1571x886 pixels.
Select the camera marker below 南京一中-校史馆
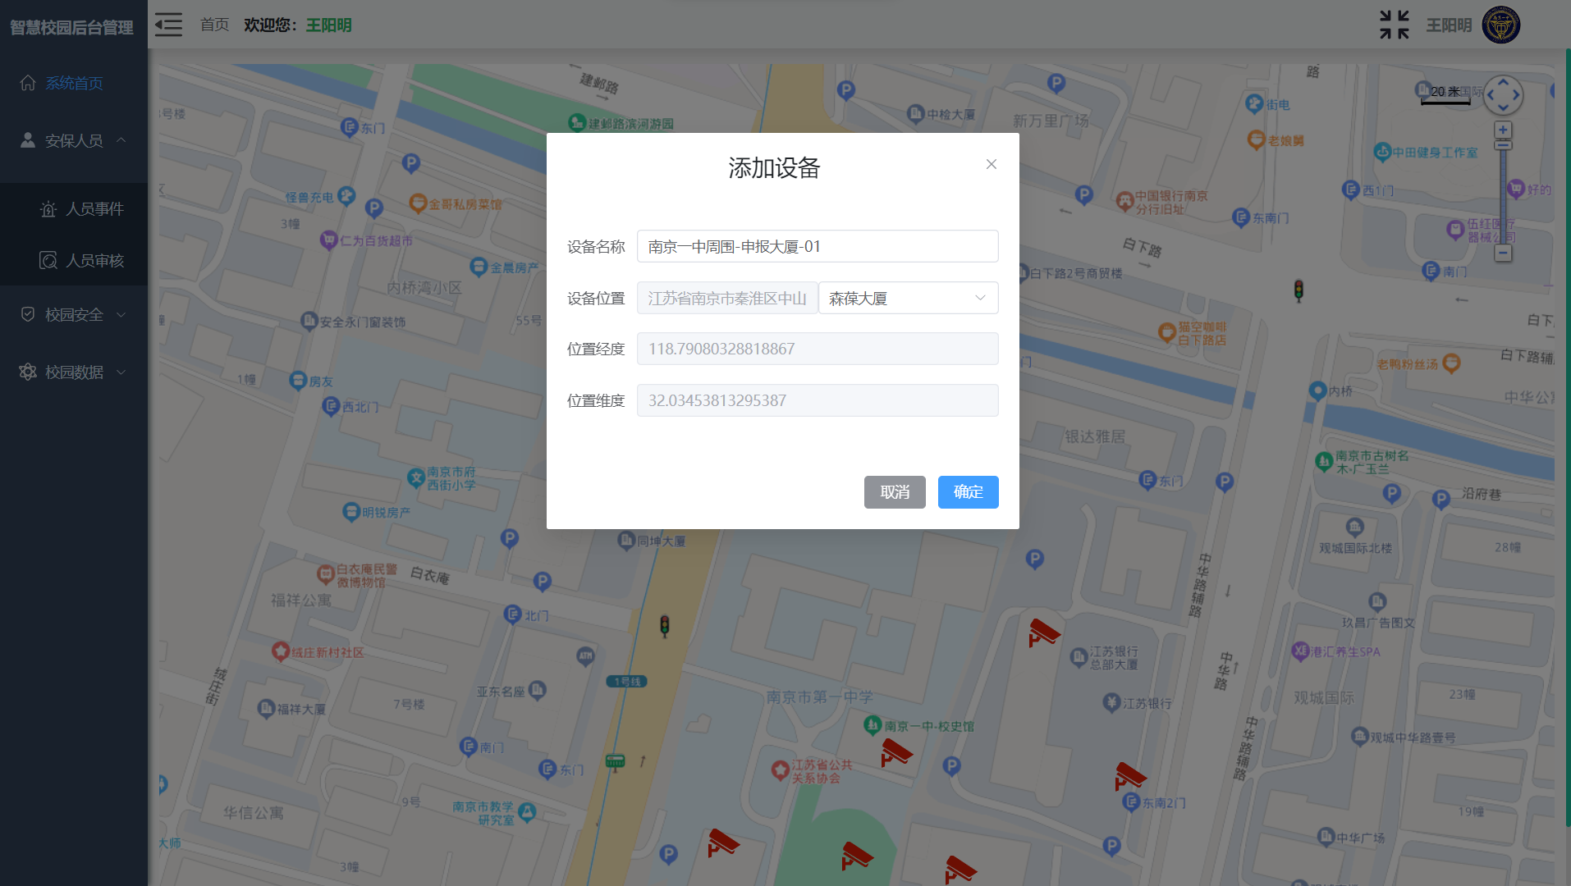(x=896, y=752)
